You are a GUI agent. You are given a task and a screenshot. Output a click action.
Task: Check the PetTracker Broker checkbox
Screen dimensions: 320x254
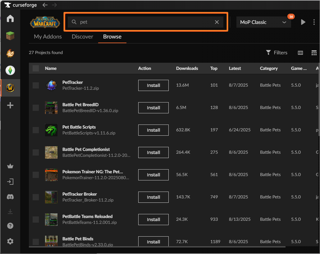pyautogui.click(x=36, y=197)
